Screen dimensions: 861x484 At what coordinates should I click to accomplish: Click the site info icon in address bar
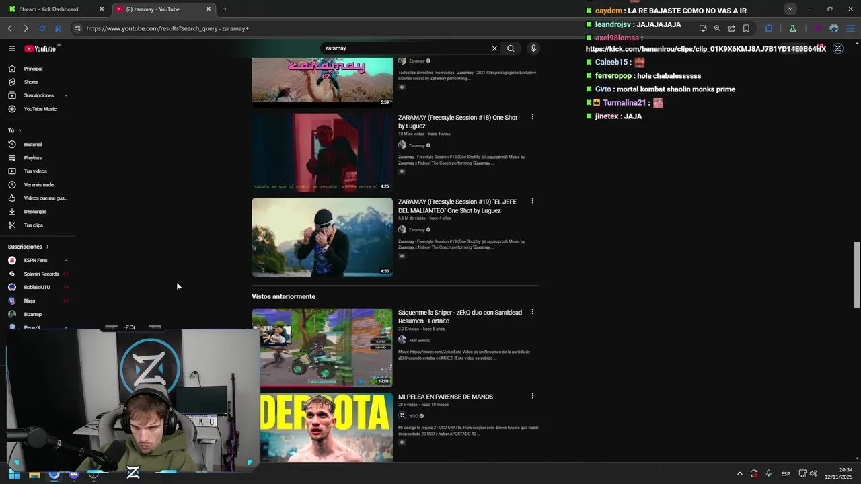point(77,28)
